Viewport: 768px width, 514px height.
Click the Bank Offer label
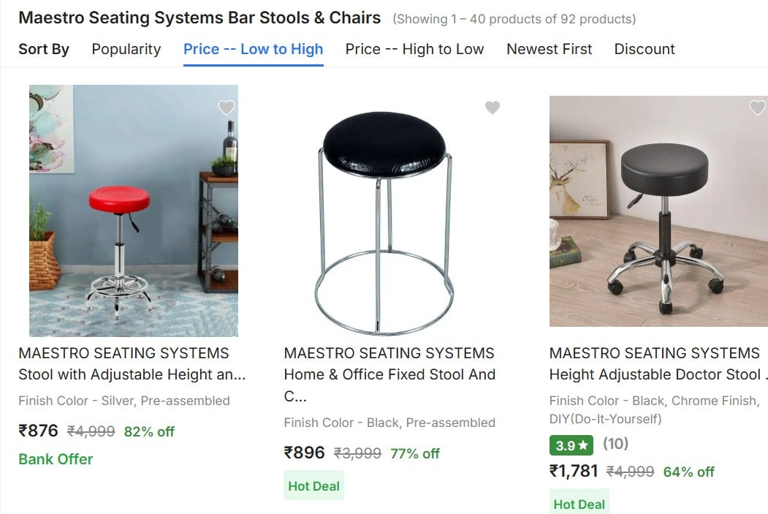[56, 459]
